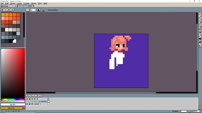
Task: Click the frame 1 header in timeline
Action: point(48,99)
